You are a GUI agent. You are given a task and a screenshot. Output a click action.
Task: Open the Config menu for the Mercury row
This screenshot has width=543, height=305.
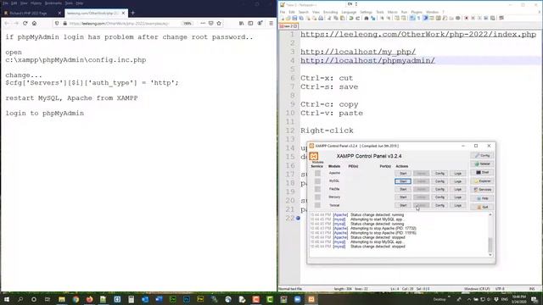[x=439, y=197]
